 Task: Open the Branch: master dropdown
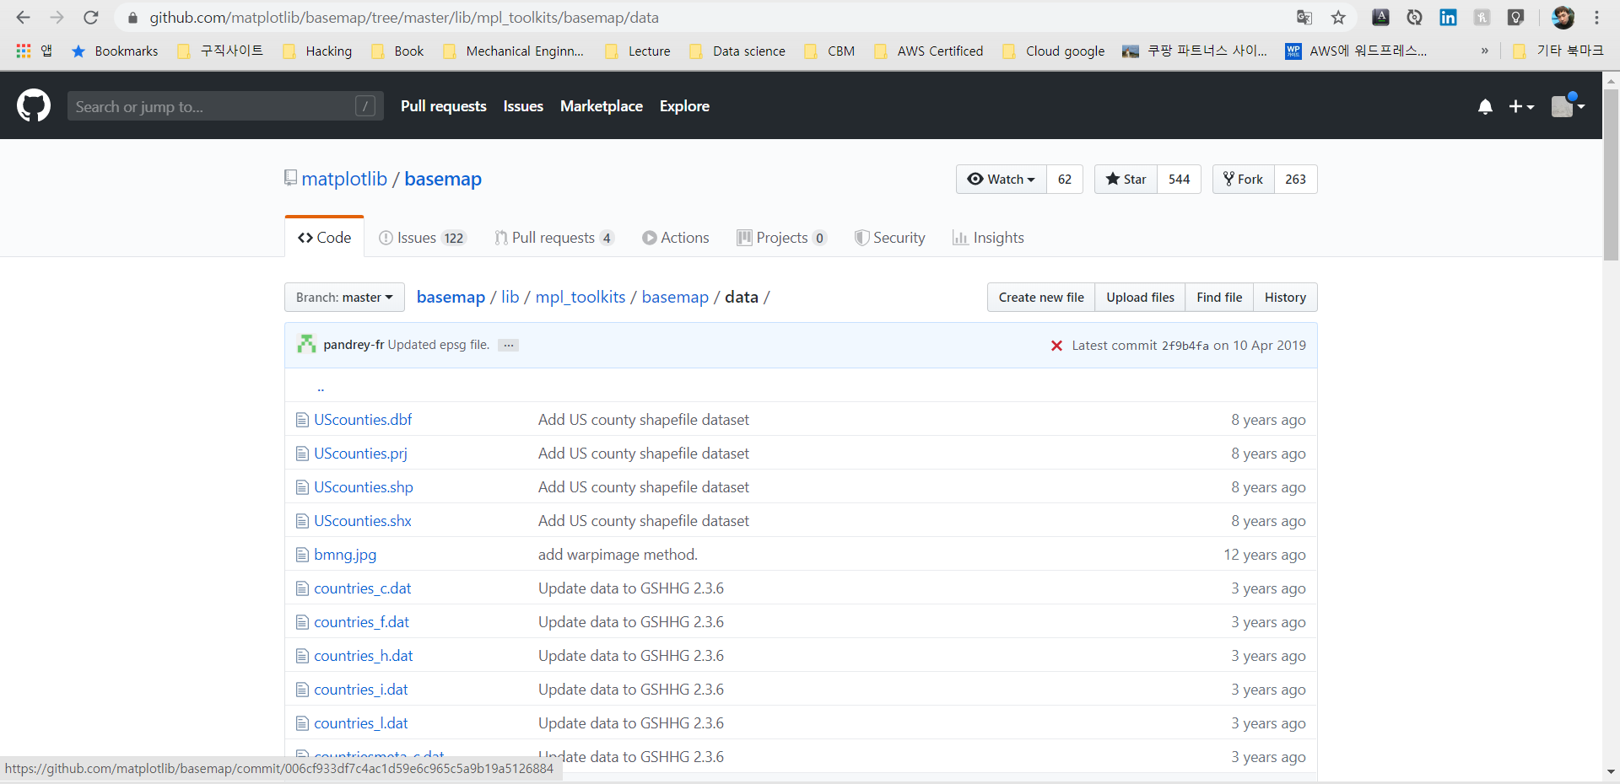(x=344, y=298)
